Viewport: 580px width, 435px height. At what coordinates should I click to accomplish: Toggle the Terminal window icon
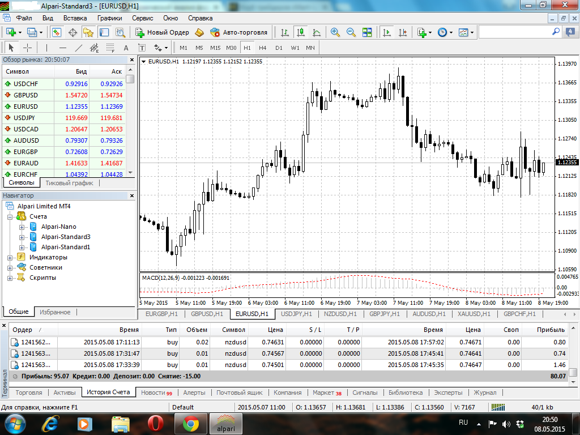click(x=104, y=32)
